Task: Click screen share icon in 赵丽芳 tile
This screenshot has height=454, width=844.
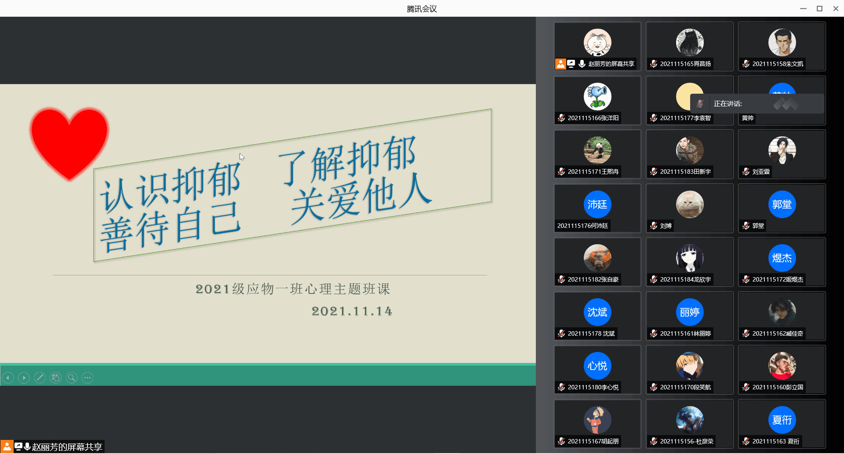Action: pyautogui.click(x=571, y=64)
